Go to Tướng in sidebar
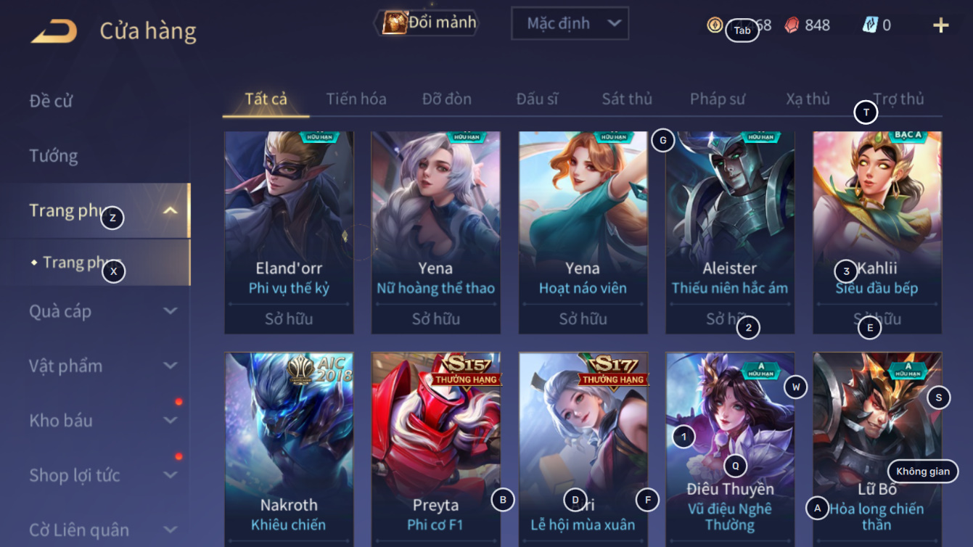This screenshot has width=973, height=547. [x=54, y=156]
